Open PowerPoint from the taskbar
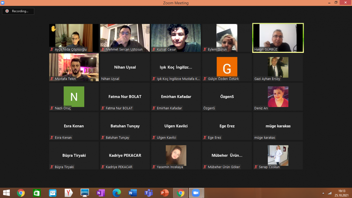 pyautogui.click(x=164, y=193)
